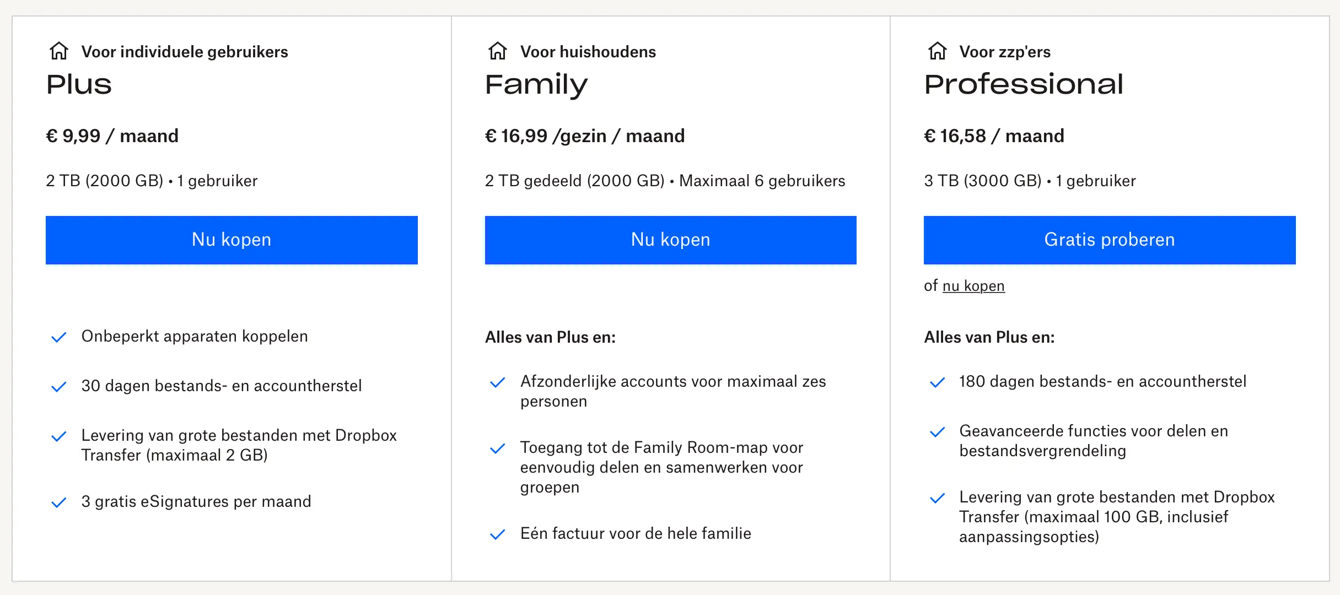
Task: Click the house icon beside Voor individuele gebruikers
Action: [59, 51]
